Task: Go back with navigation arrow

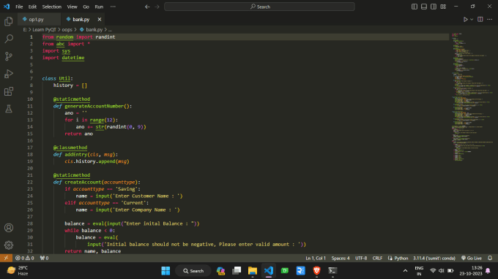Action: click(147, 7)
